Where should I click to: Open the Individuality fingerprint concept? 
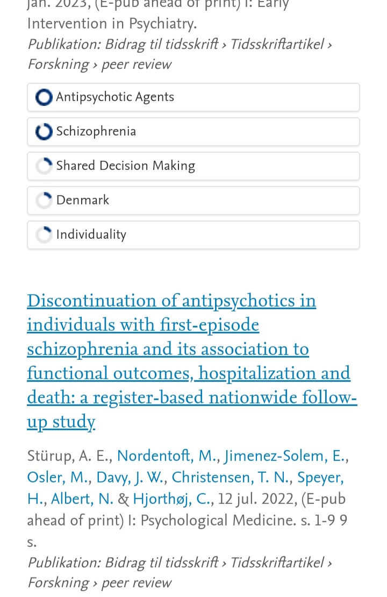(193, 235)
